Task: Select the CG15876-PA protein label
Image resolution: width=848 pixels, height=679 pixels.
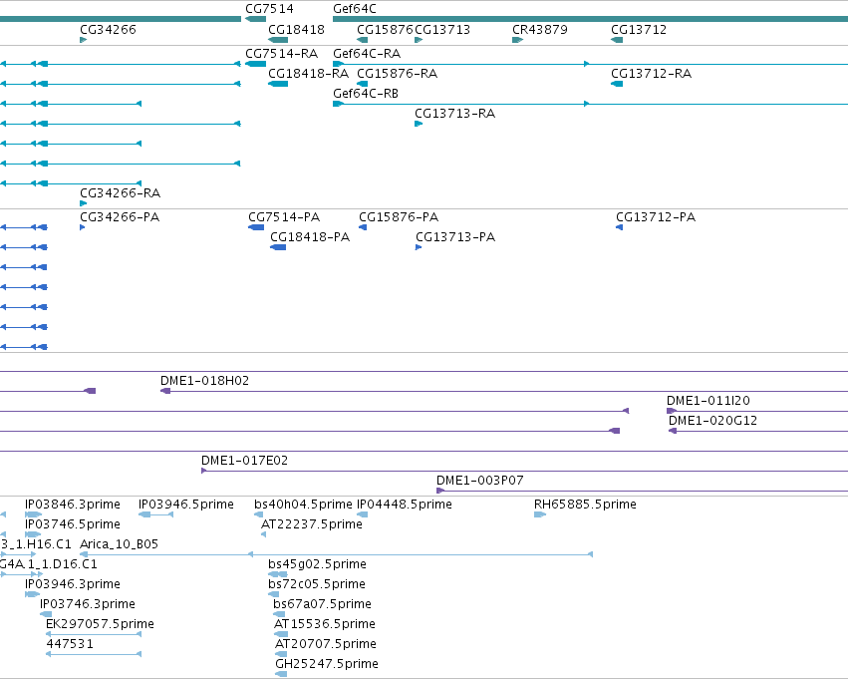Action: point(399,217)
